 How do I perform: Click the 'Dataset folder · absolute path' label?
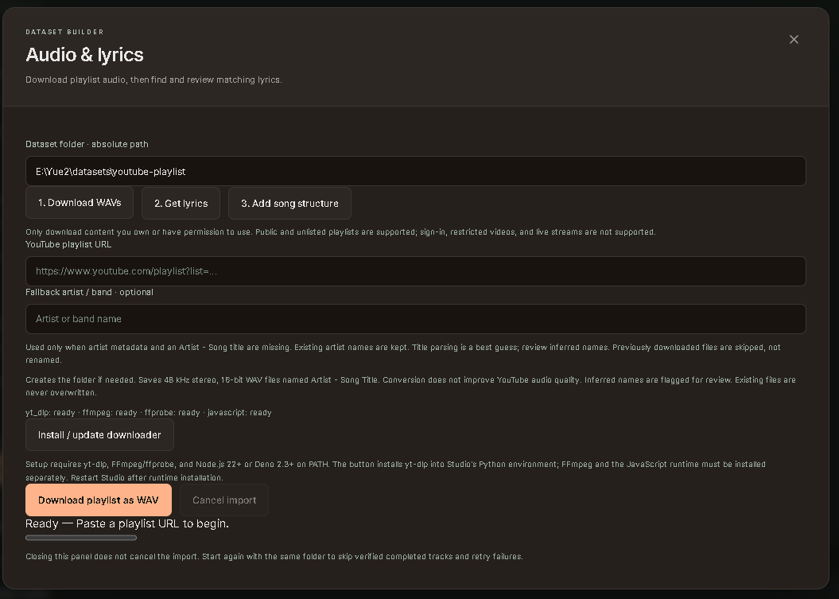[87, 144]
